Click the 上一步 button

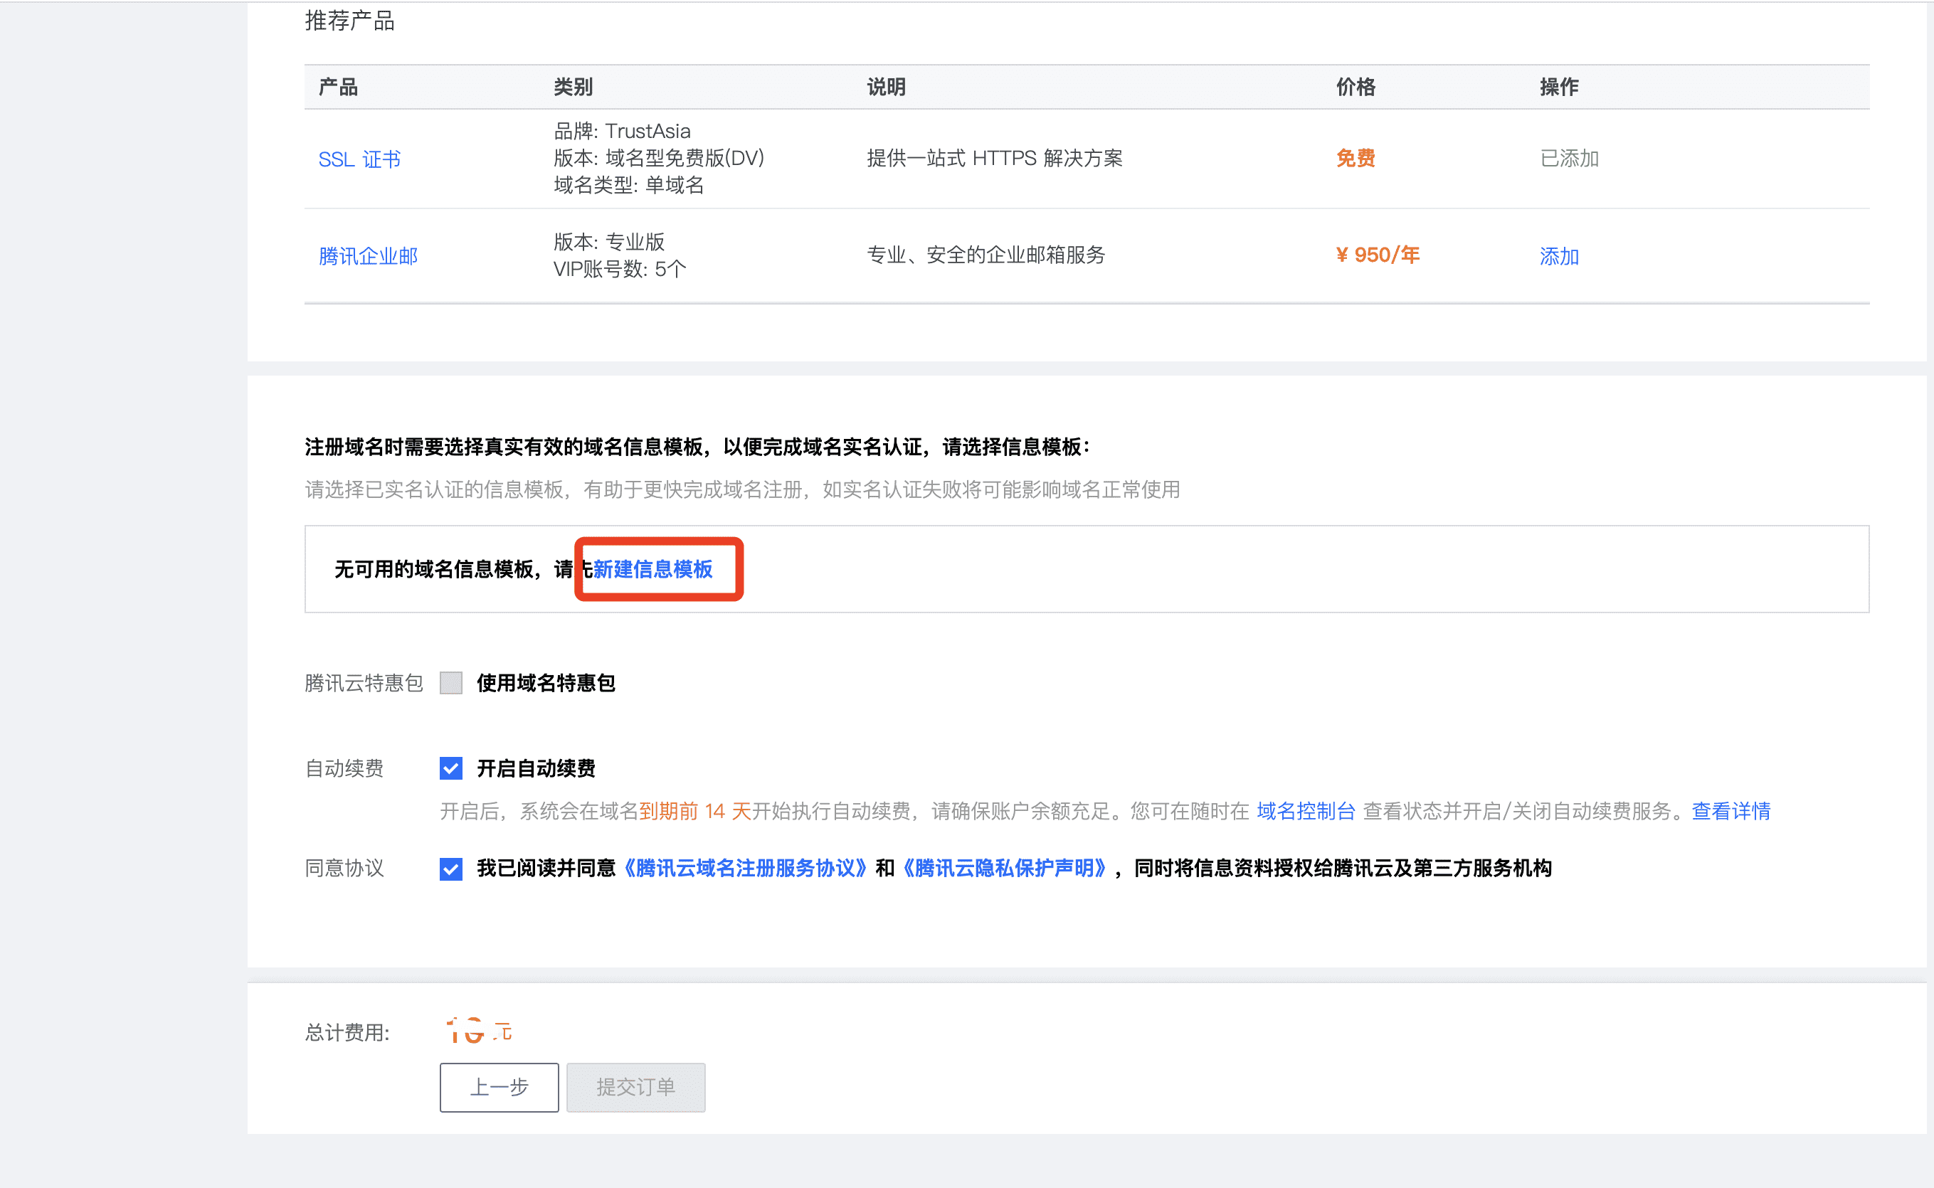[498, 1088]
